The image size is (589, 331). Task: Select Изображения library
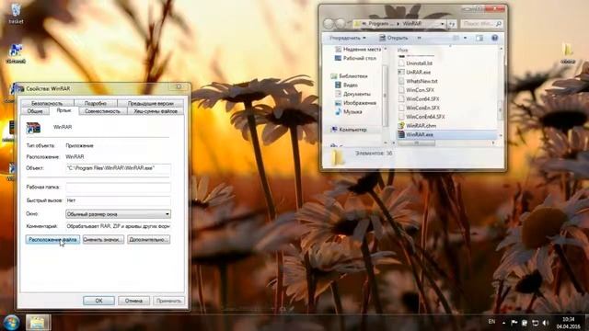355,103
